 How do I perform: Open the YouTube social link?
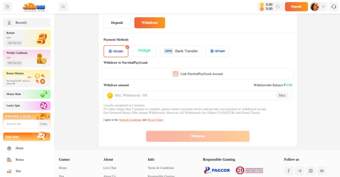coord(322,171)
